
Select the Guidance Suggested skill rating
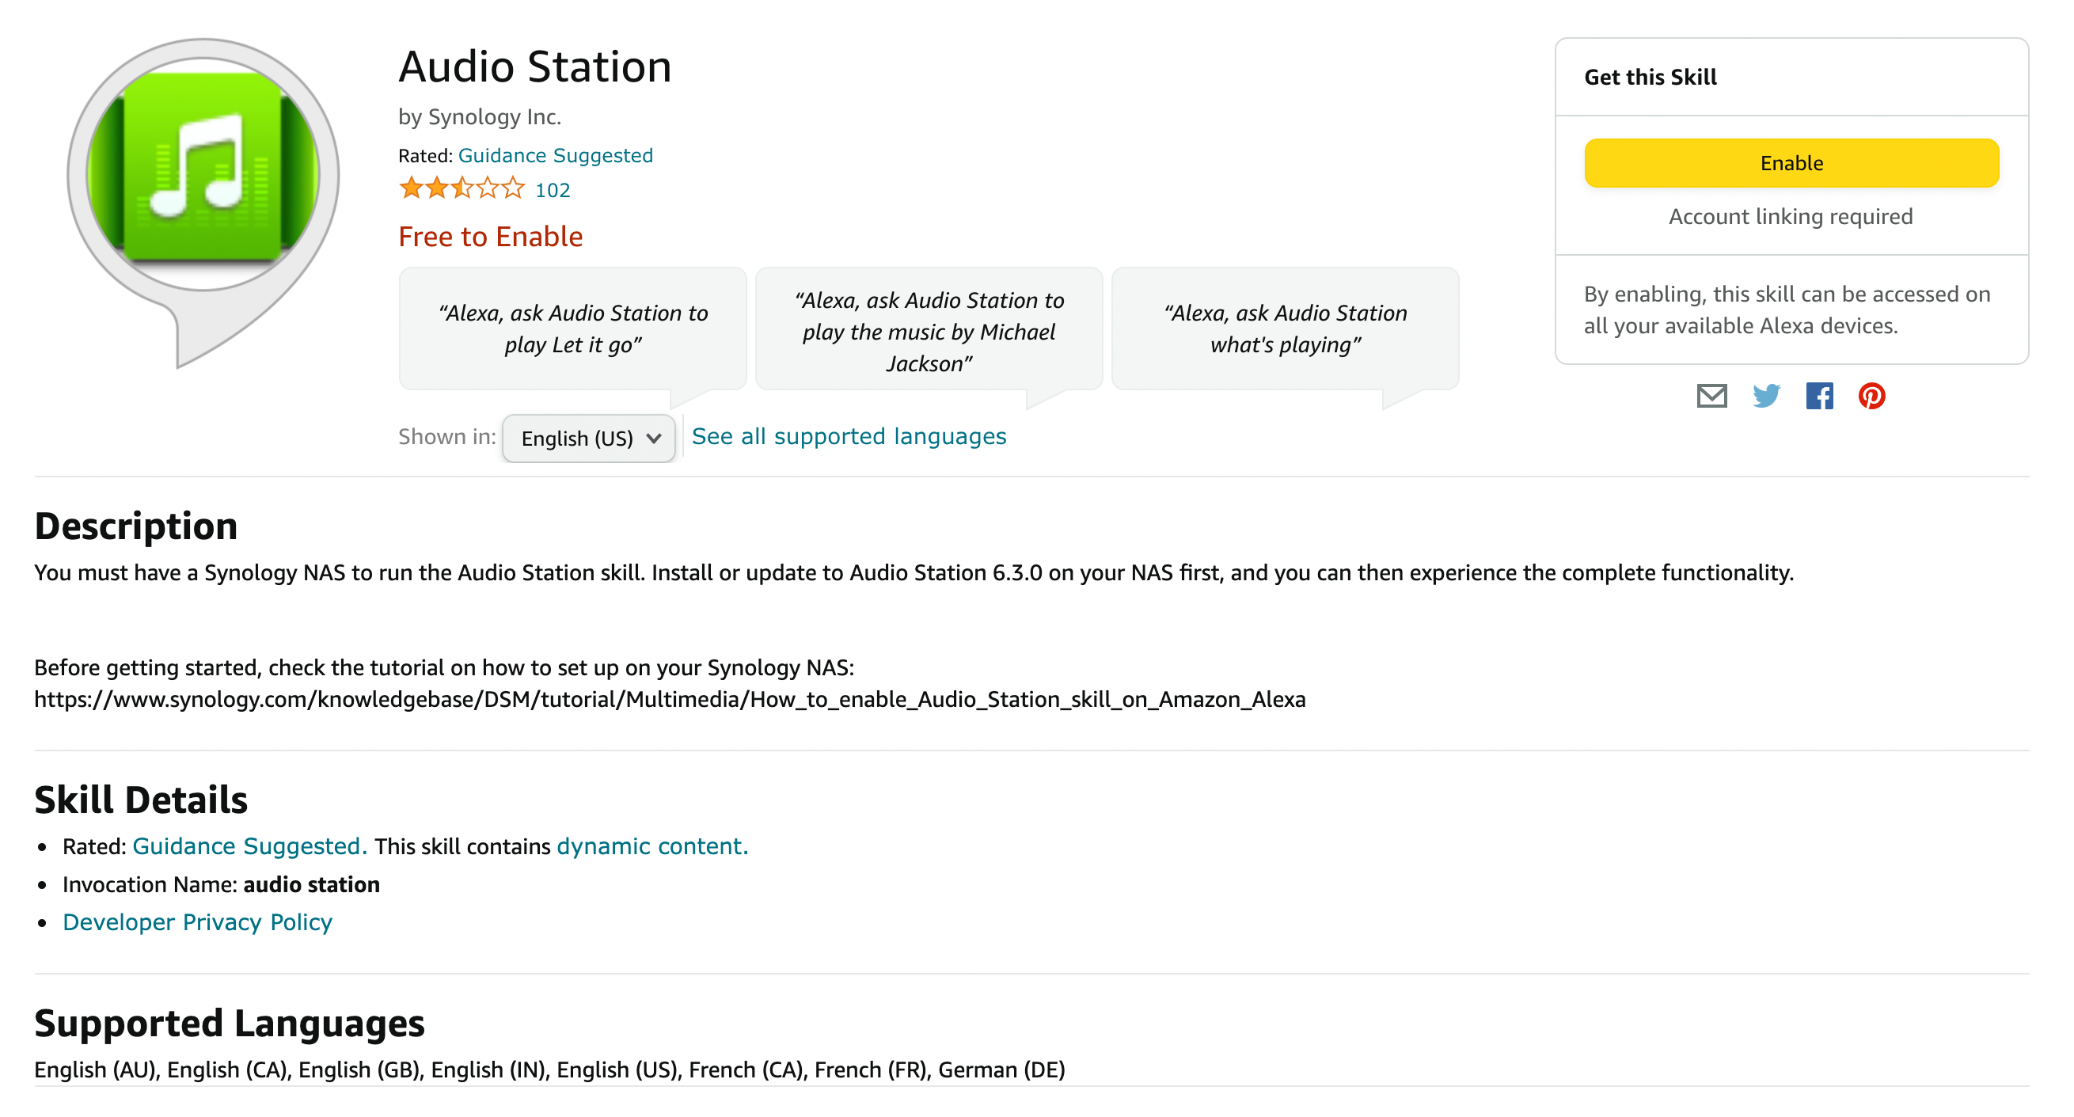pos(556,154)
